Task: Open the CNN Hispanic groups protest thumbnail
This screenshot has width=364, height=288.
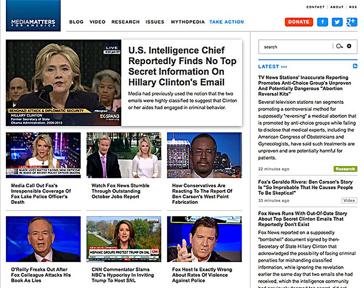Action: click(124, 239)
